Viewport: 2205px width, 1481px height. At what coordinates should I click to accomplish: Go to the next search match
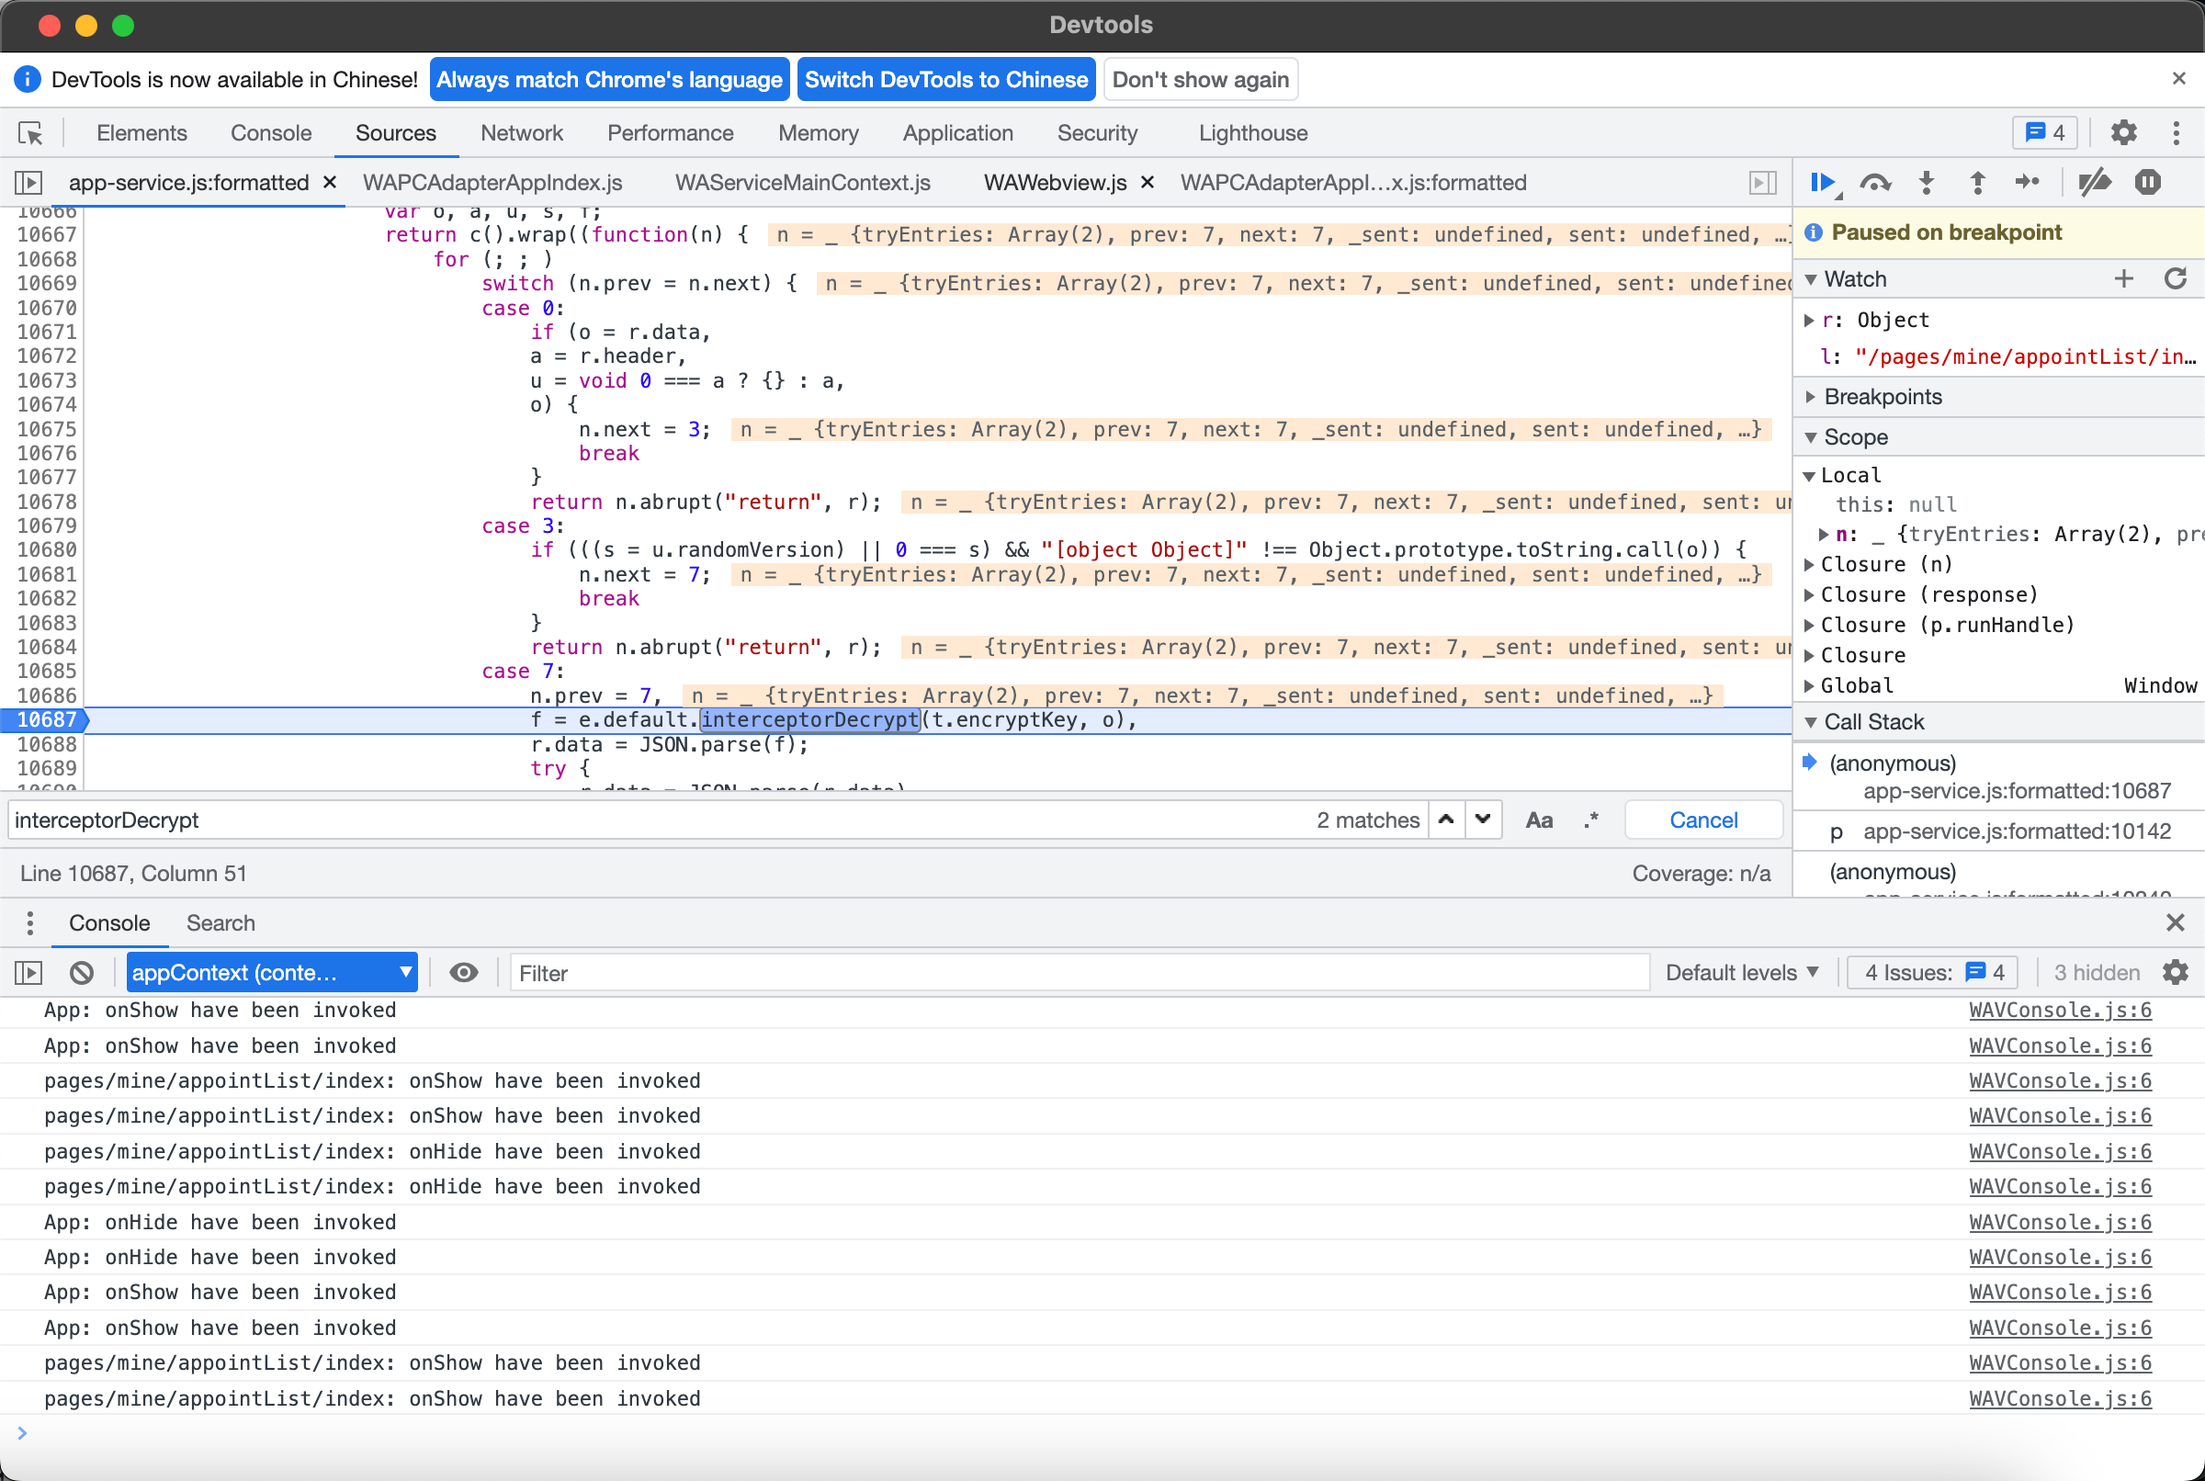point(1483,820)
